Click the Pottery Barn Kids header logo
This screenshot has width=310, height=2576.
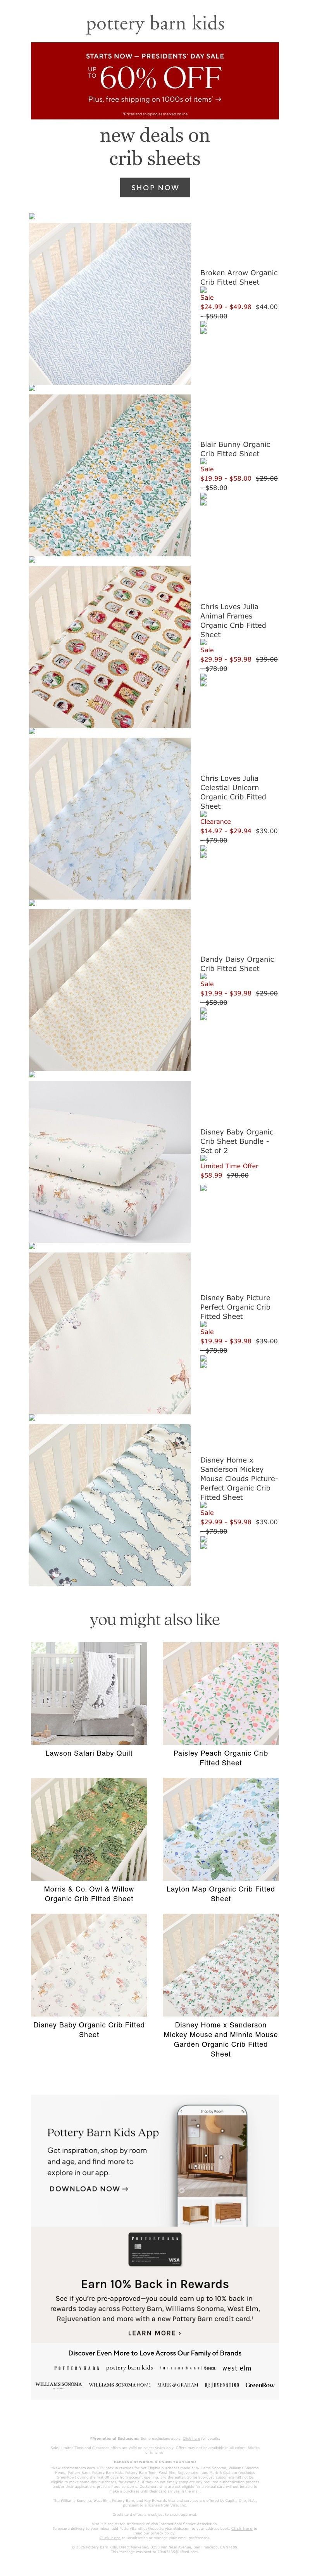tap(155, 23)
